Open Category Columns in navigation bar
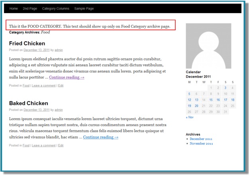 pyautogui.click(x=56, y=9)
